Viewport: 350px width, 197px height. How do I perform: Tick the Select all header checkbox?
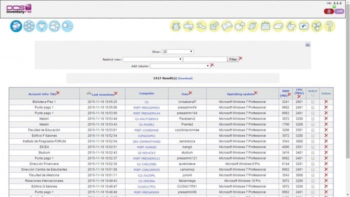click(312, 95)
